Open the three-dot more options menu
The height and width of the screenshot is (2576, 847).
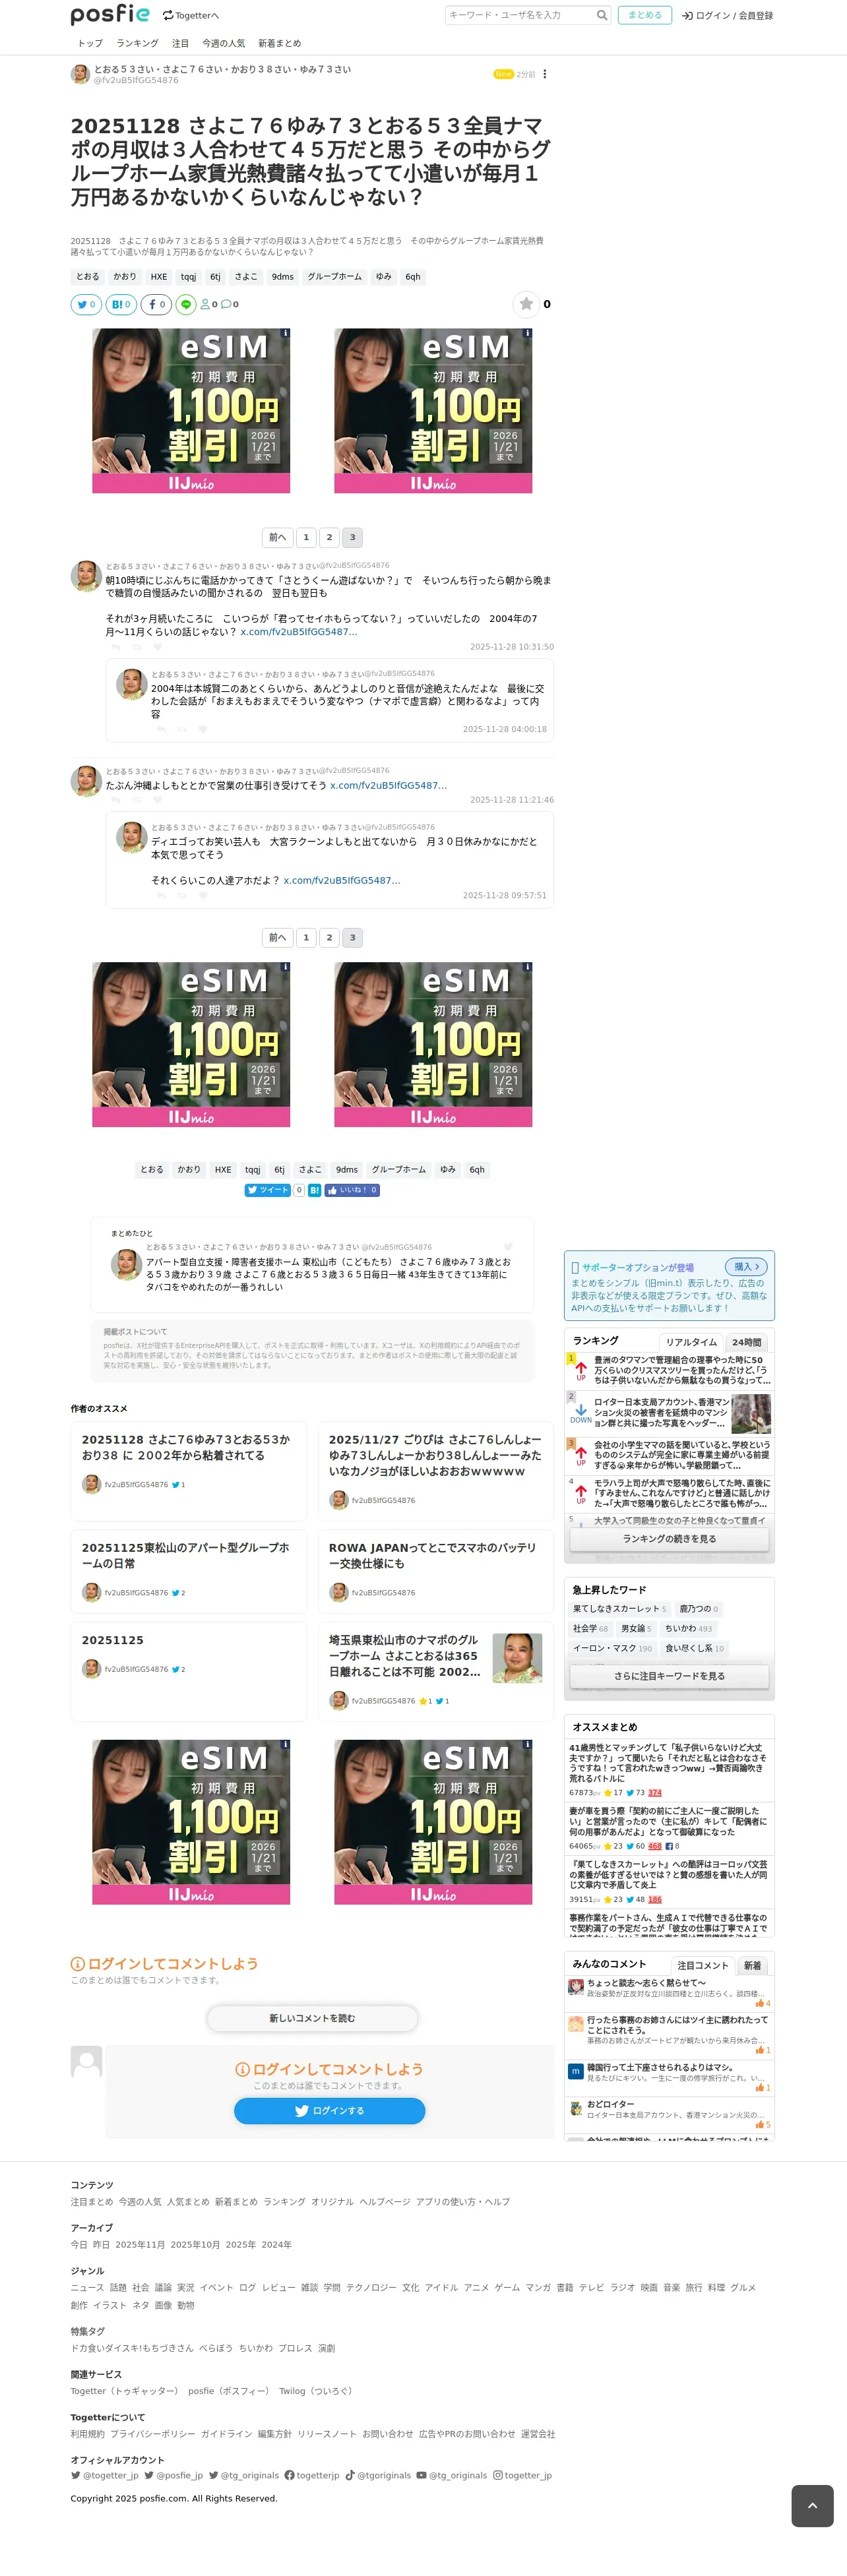click(544, 74)
